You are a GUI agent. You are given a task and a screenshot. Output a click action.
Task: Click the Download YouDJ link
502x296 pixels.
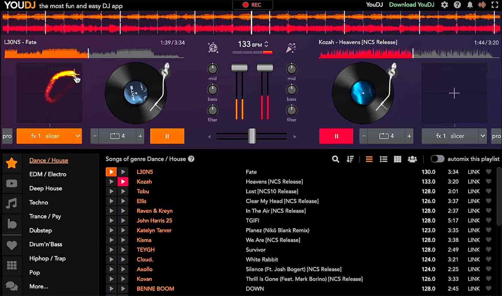(x=412, y=5)
